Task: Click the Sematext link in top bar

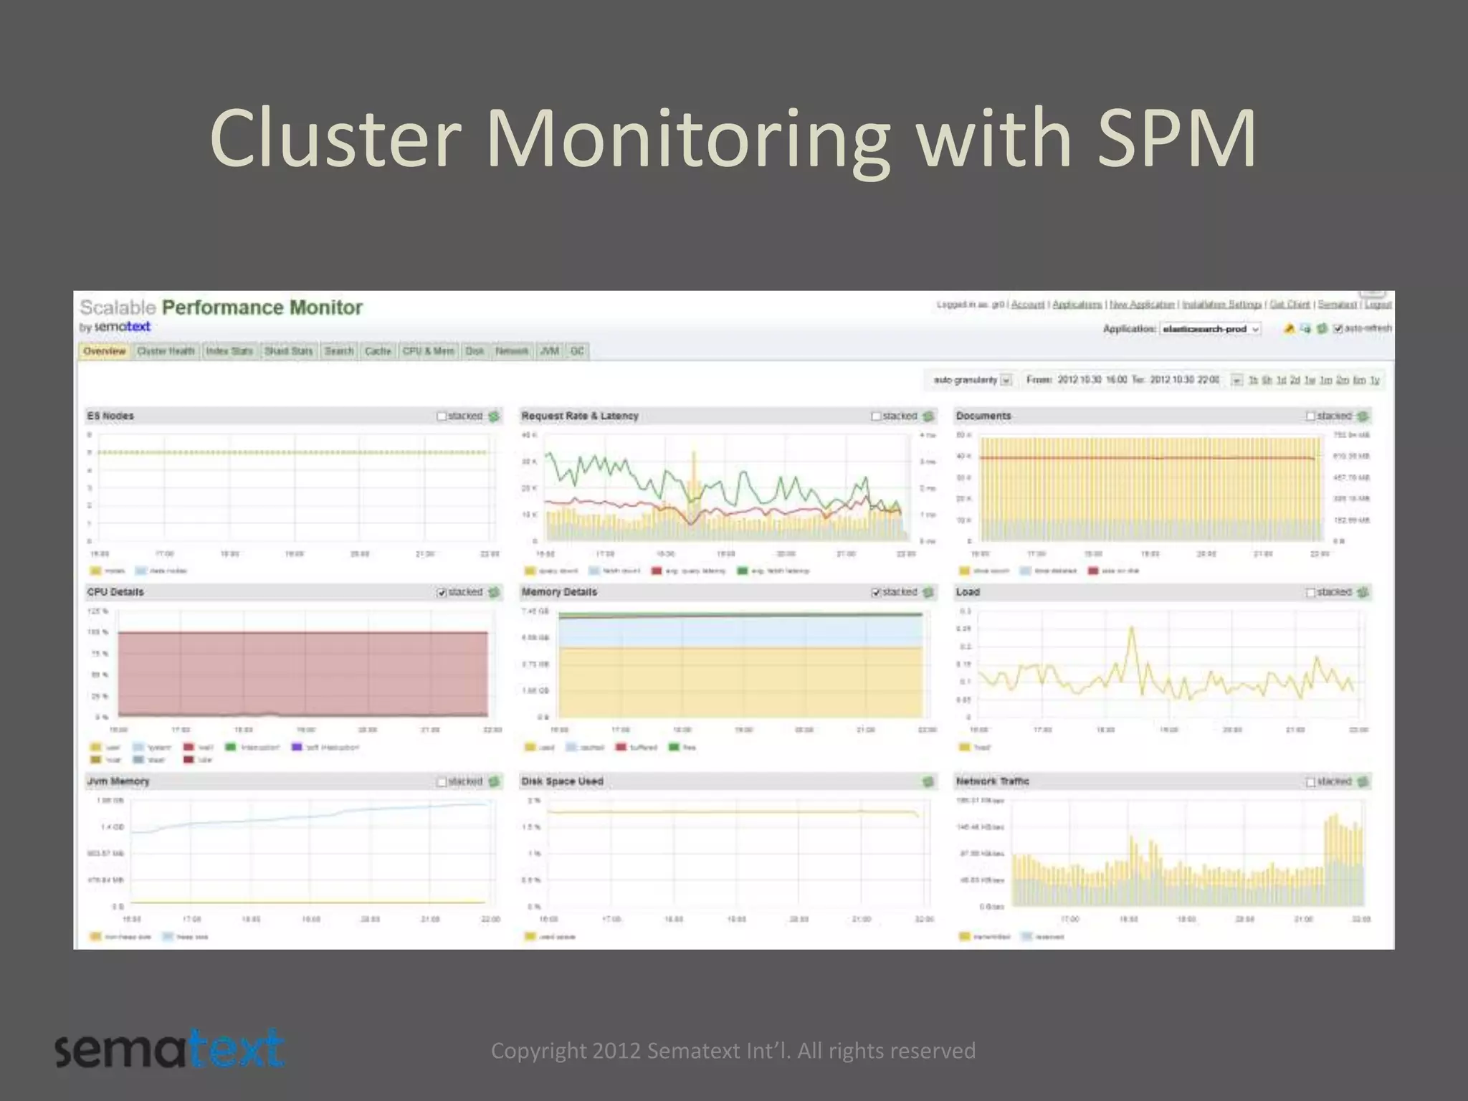Action: coord(1338,305)
